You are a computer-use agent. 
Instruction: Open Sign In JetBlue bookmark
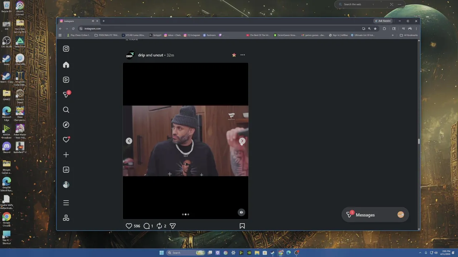pyautogui.click(x=338, y=35)
